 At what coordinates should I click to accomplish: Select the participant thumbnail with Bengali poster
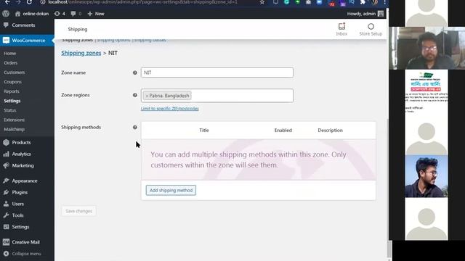pyautogui.click(x=426, y=91)
